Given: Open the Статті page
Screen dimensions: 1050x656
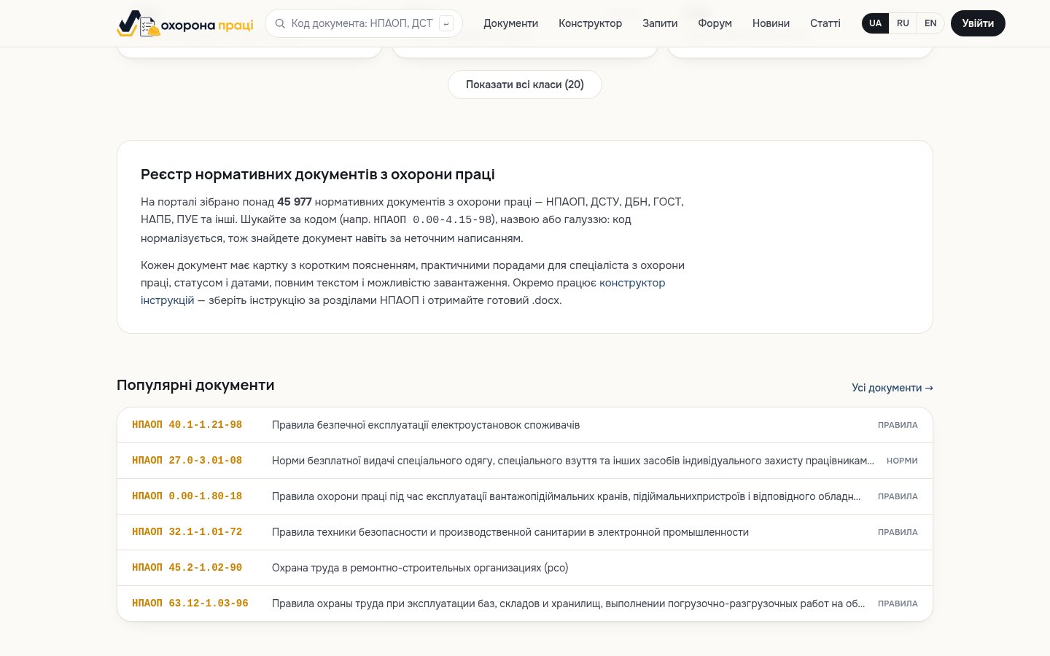Looking at the screenshot, I should (825, 23).
